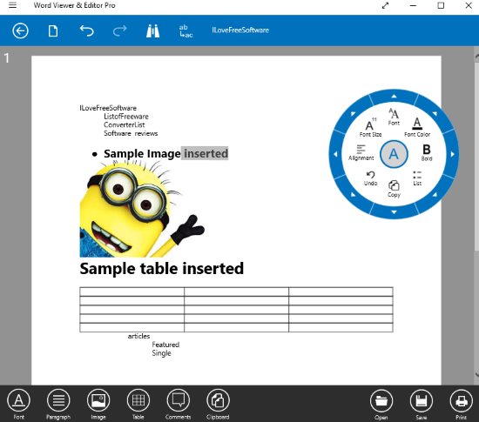Open the hamburger menu
Viewport: 479px width, 422px height.
pyautogui.click(x=12, y=5)
